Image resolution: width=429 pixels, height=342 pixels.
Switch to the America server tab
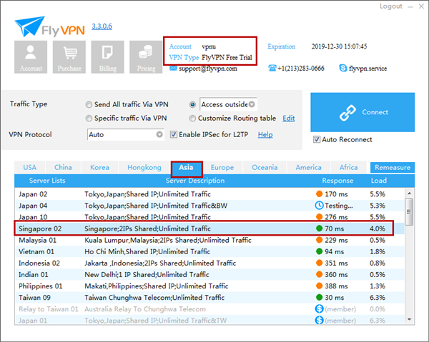point(308,168)
